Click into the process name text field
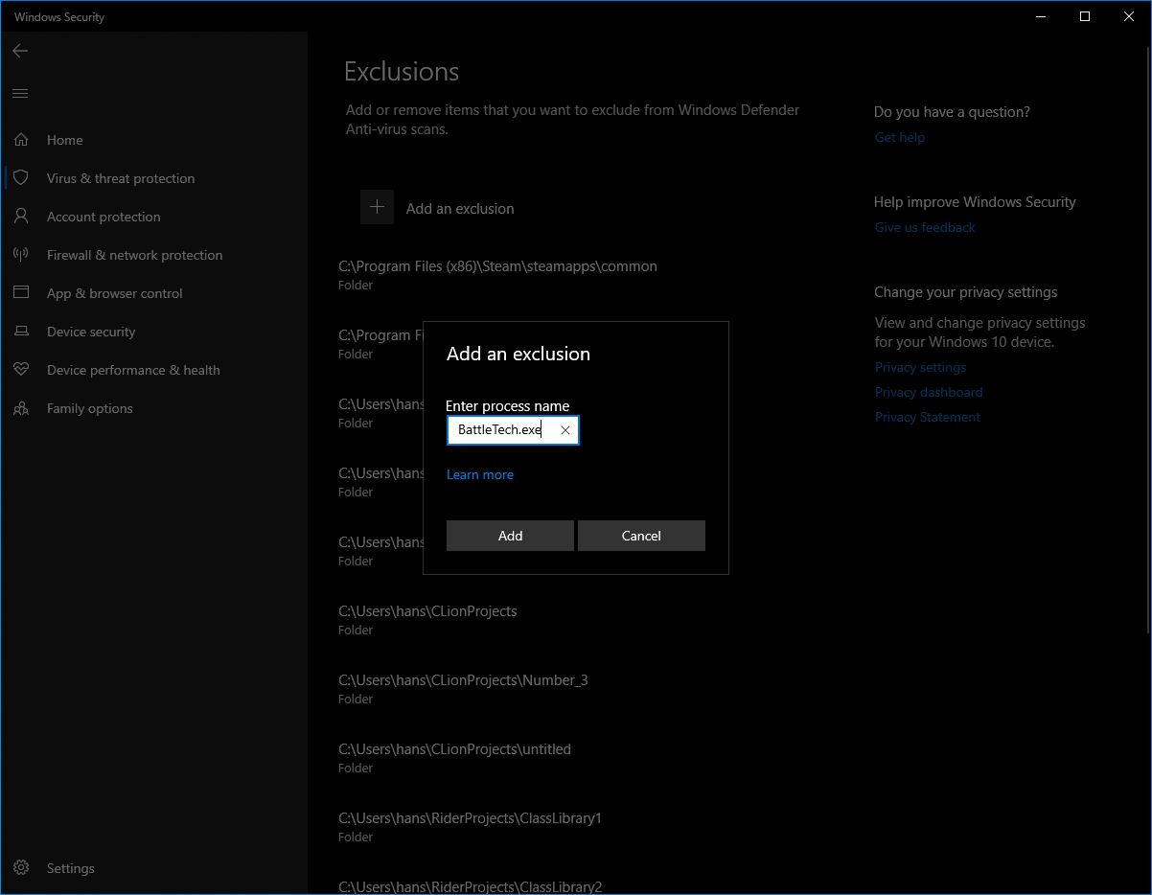The height and width of the screenshot is (895, 1152). (x=500, y=430)
